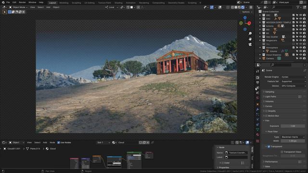Collapse the Atmosphere collection in outliner
This screenshot has width=308, height=173.
click(x=260, y=48)
